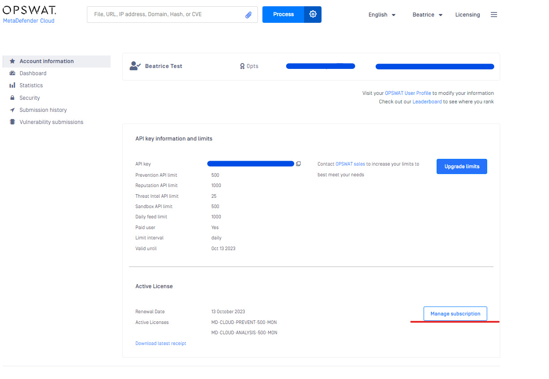Click the Prevention API limit label
The image size is (549, 379).
pos(156,175)
